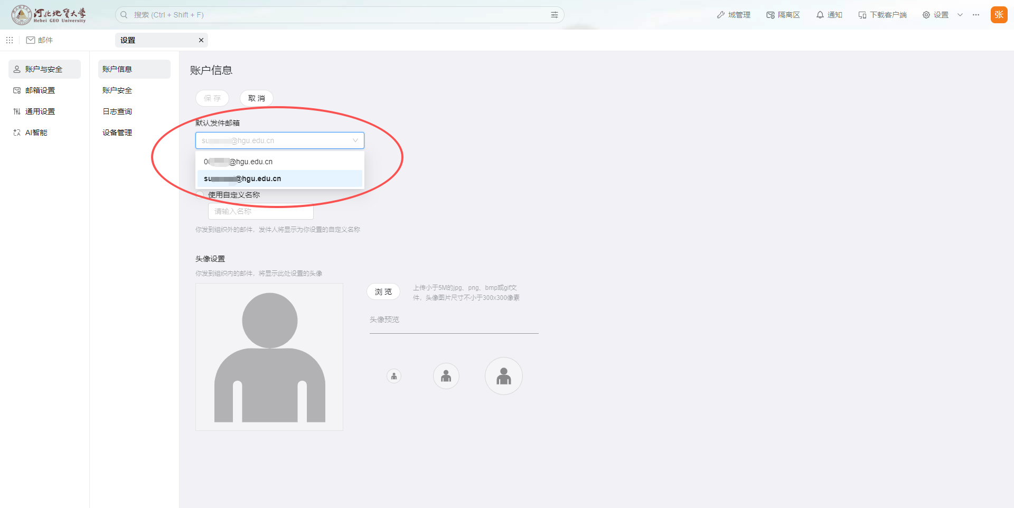1014x508 pixels.
Task: Open the 隔离区 quarantine area
Action: coord(783,15)
